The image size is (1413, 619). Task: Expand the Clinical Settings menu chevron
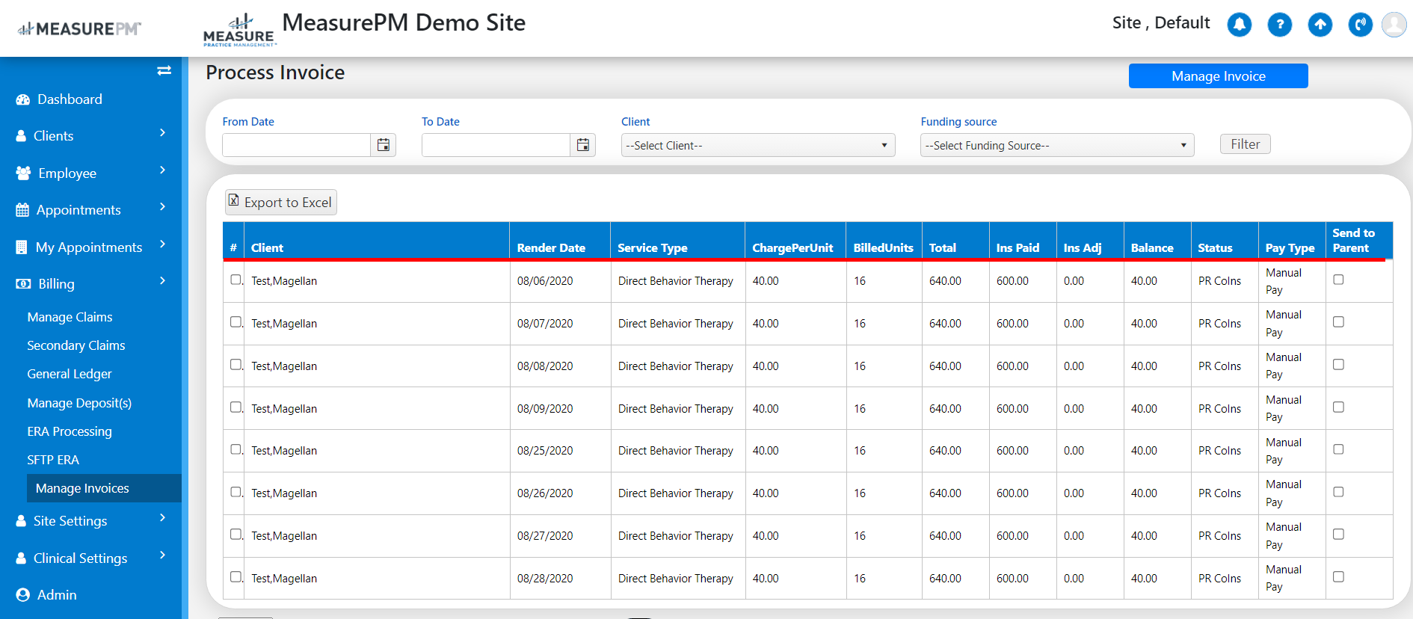pyautogui.click(x=162, y=555)
